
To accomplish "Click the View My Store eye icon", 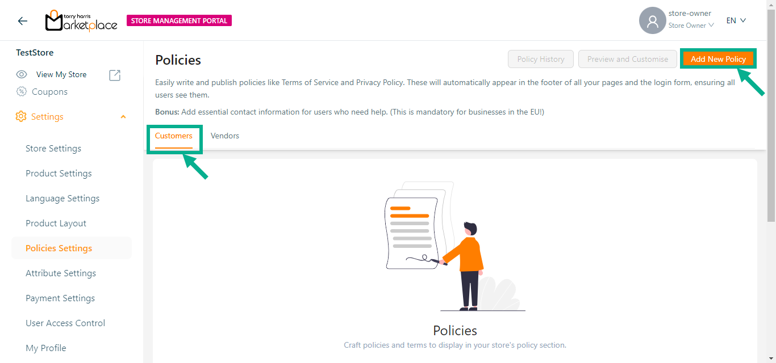I will [x=22, y=75].
